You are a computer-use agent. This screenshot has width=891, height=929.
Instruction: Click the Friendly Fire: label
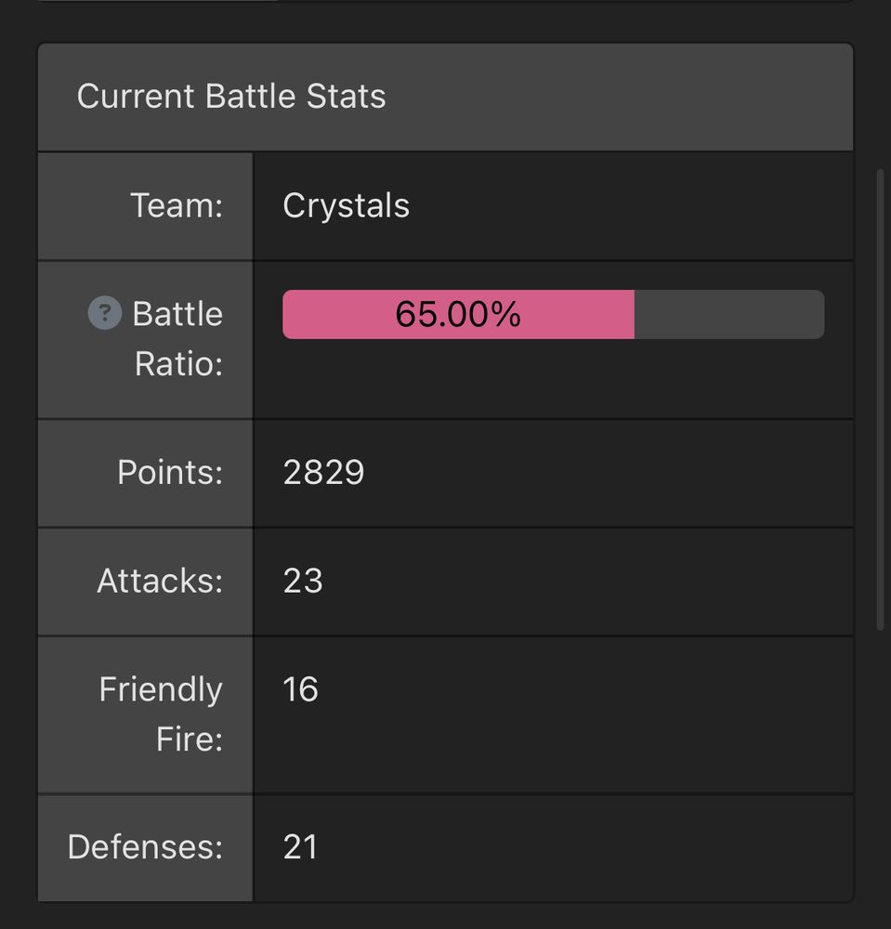pos(161,713)
